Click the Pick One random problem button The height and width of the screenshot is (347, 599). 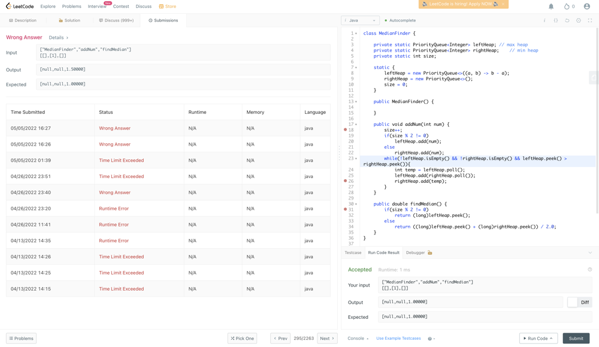pos(242,339)
